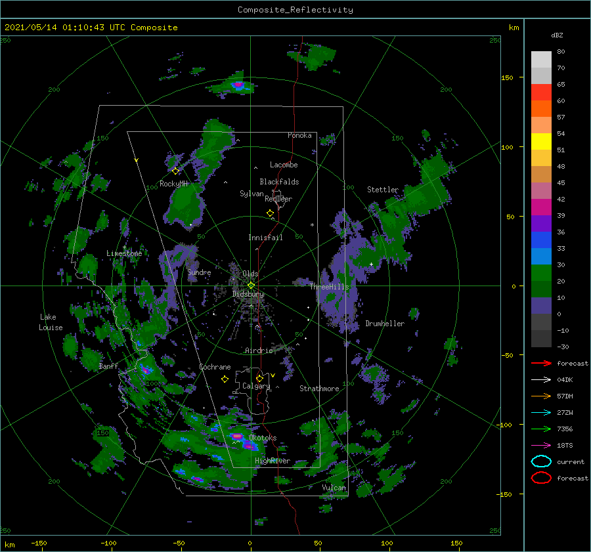
Task: Click the 'Stettler' map label
Action: [x=383, y=190]
